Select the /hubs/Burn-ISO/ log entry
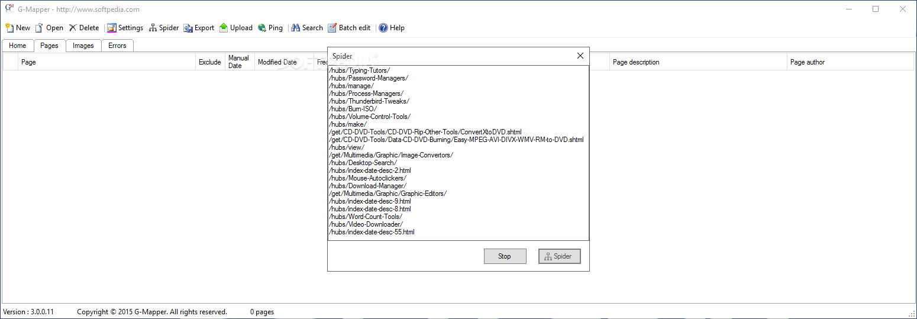This screenshot has width=917, height=319. 353,109
